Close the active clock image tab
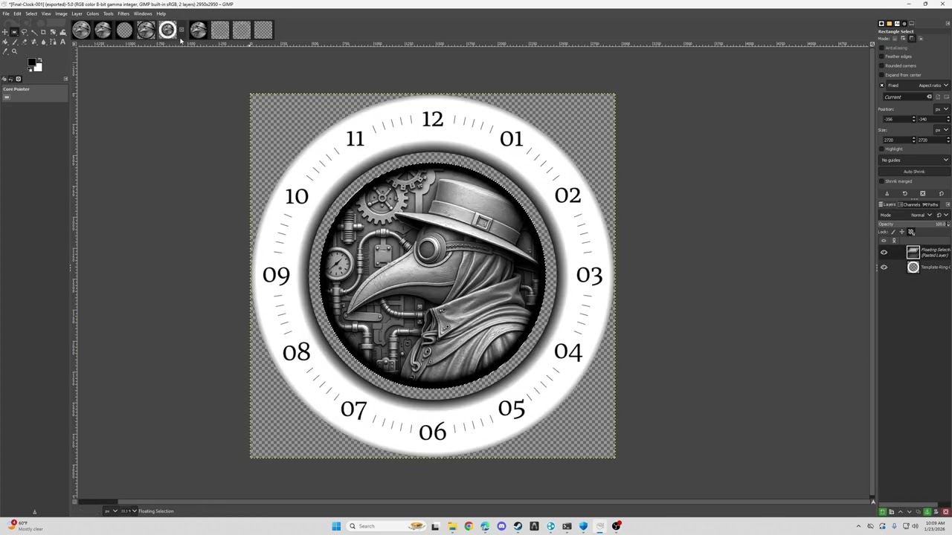952x535 pixels. pos(181,30)
